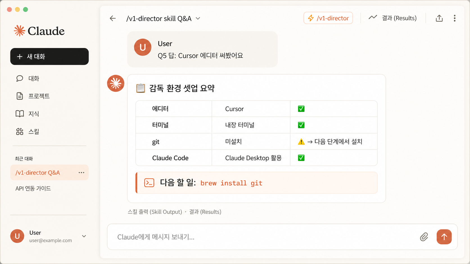Click the orange send arrow button
470x264 pixels.
pyautogui.click(x=444, y=237)
